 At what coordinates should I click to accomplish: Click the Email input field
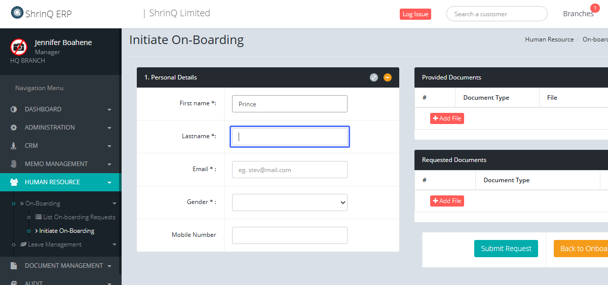pyautogui.click(x=289, y=170)
